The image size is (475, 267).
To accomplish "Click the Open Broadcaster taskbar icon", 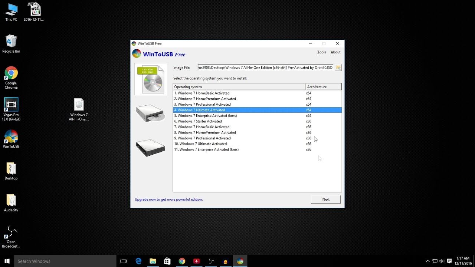I will (211, 261).
